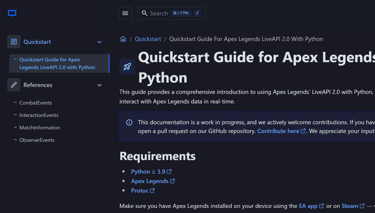375x213 pixels.
Task: Collapse the References section chevron
Action: pos(100,85)
